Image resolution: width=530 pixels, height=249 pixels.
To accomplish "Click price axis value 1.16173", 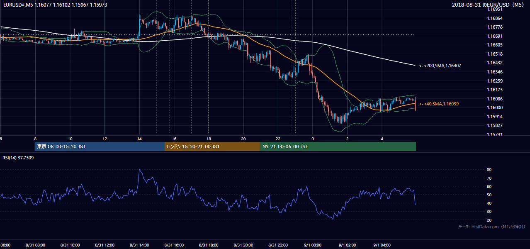I will [x=494, y=90].
